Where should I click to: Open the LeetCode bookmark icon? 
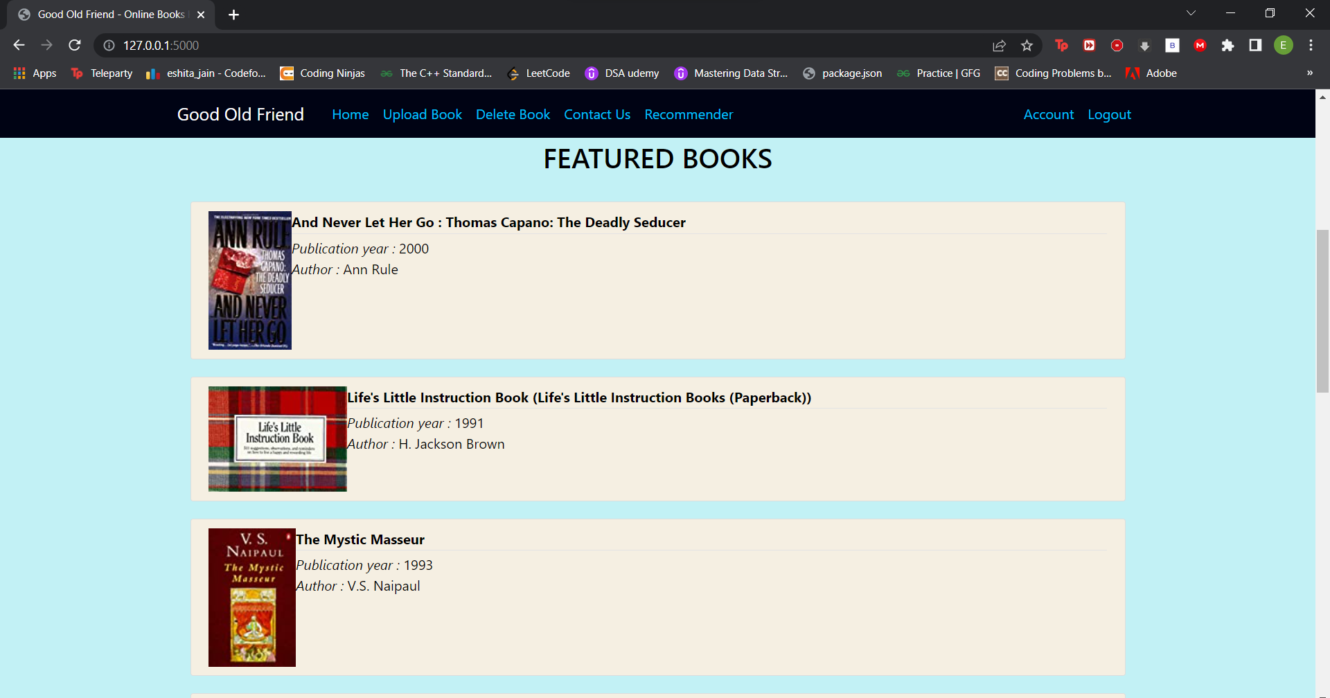(513, 73)
